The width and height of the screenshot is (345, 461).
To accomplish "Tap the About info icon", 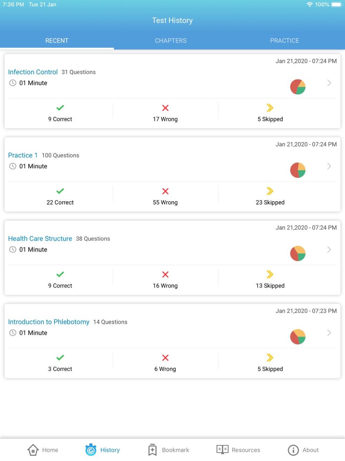I will point(293,450).
